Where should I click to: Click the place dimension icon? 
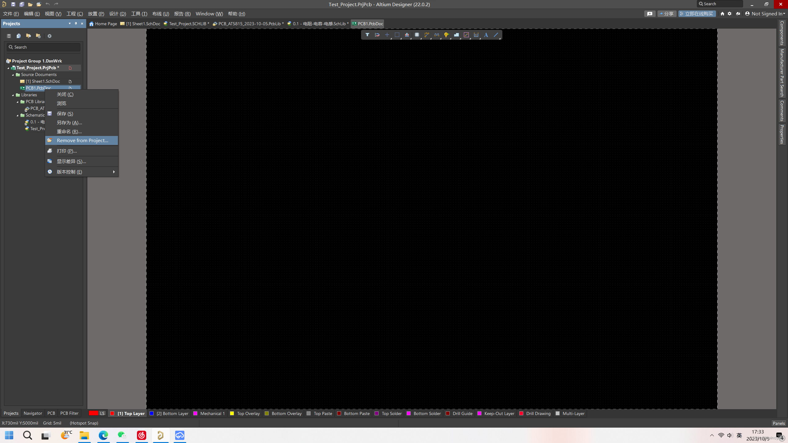(x=476, y=35)
